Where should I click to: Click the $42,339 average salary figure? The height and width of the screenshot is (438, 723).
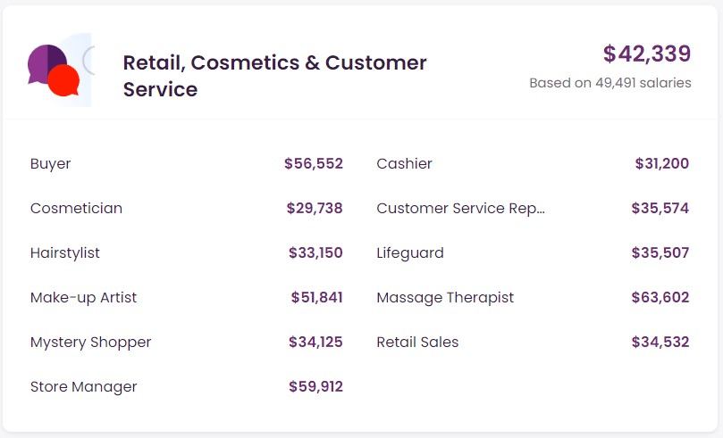[x=646, y=54]
